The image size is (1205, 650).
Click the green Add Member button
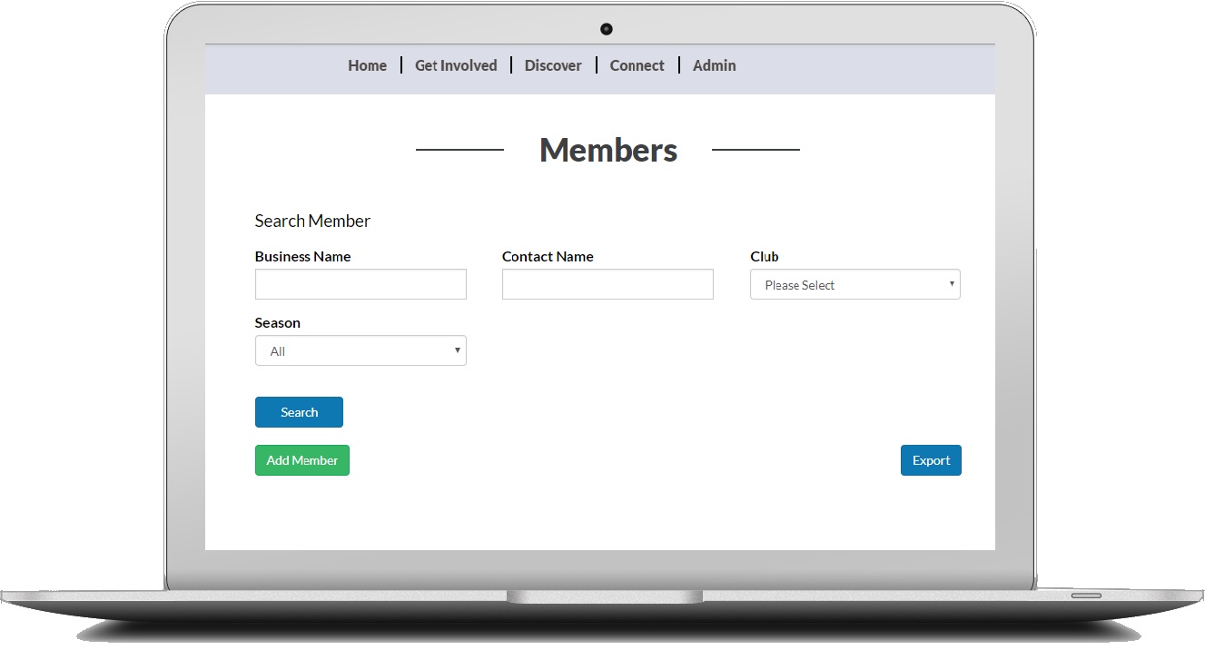click(x=301, y=460)
